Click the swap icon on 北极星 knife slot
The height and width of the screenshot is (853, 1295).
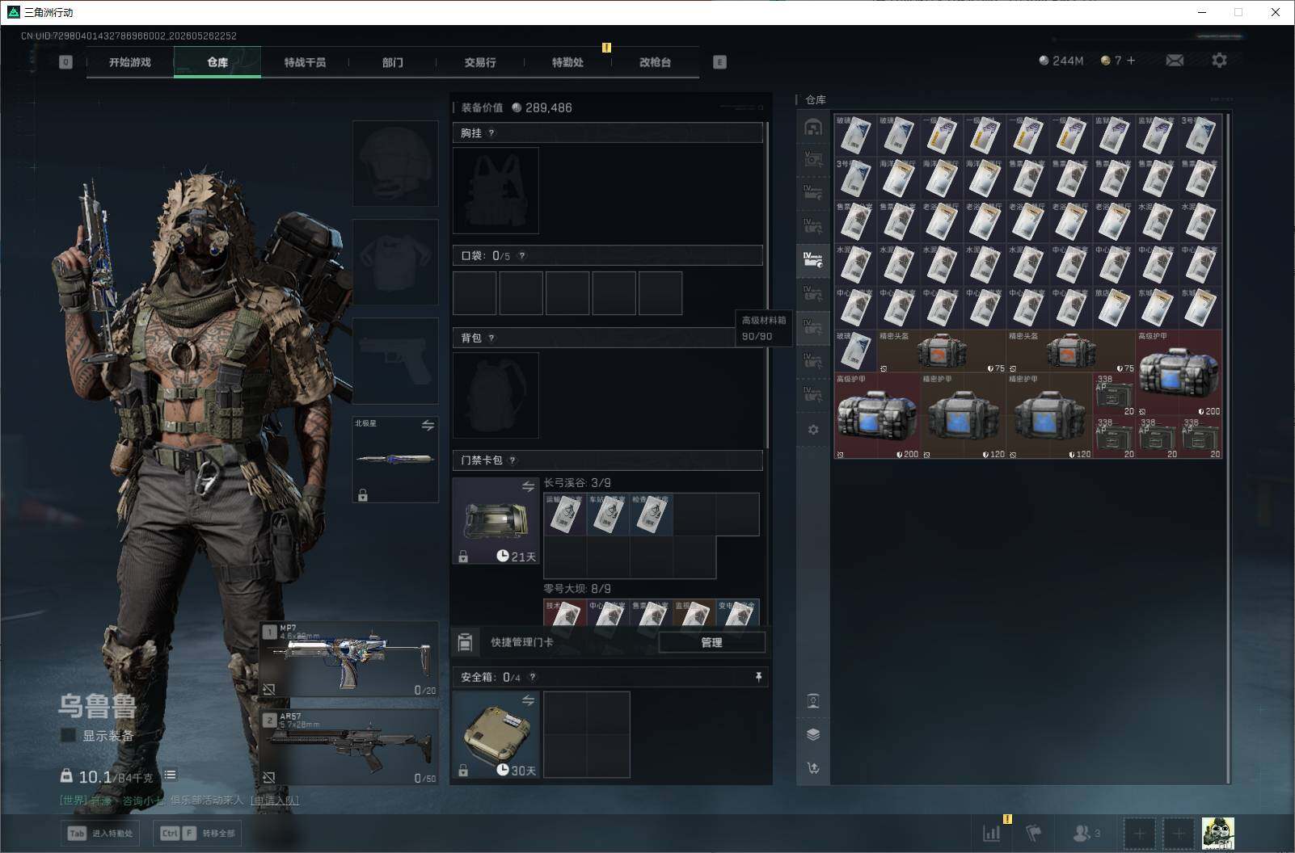point(428,426)
